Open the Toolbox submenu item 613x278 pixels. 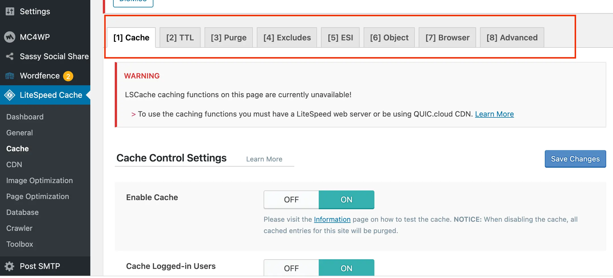pyautogui.click(x=20, y=244)
